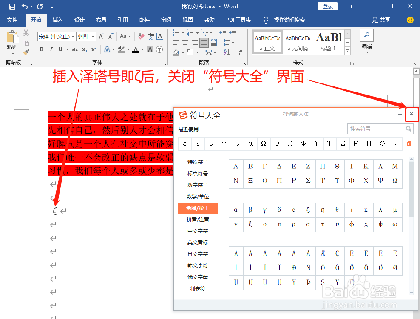Click the Undo arrow icon
This screenshot has height=319, width=420.
point(25,6)
